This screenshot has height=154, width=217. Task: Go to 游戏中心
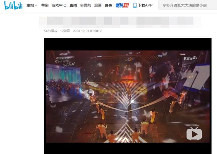pyautogui.click(x=59, y=5)
